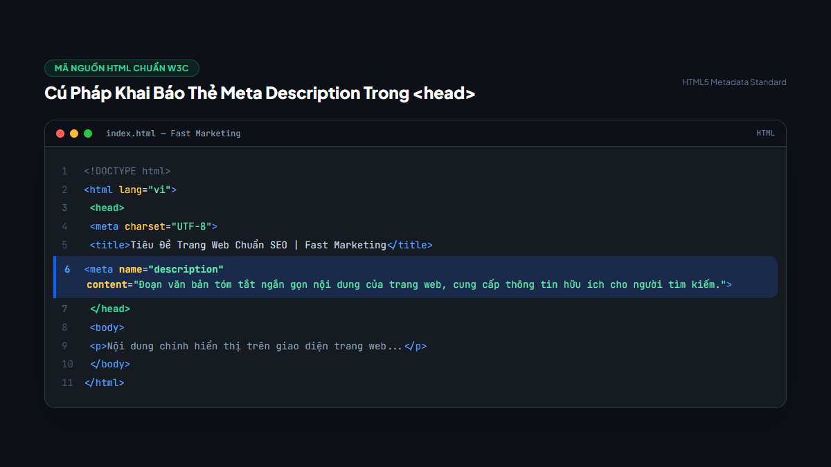The width and height of the screenshot is (831, 467).
Task: Click the '<!DOCTYPE html>' code line
Action: 127,171
